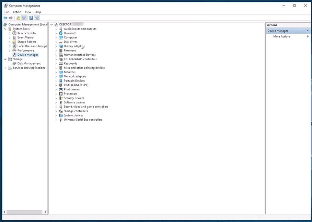Screen dimensions: 312x222
Task: Click the Disk Management icon
Action: point(14,63)
